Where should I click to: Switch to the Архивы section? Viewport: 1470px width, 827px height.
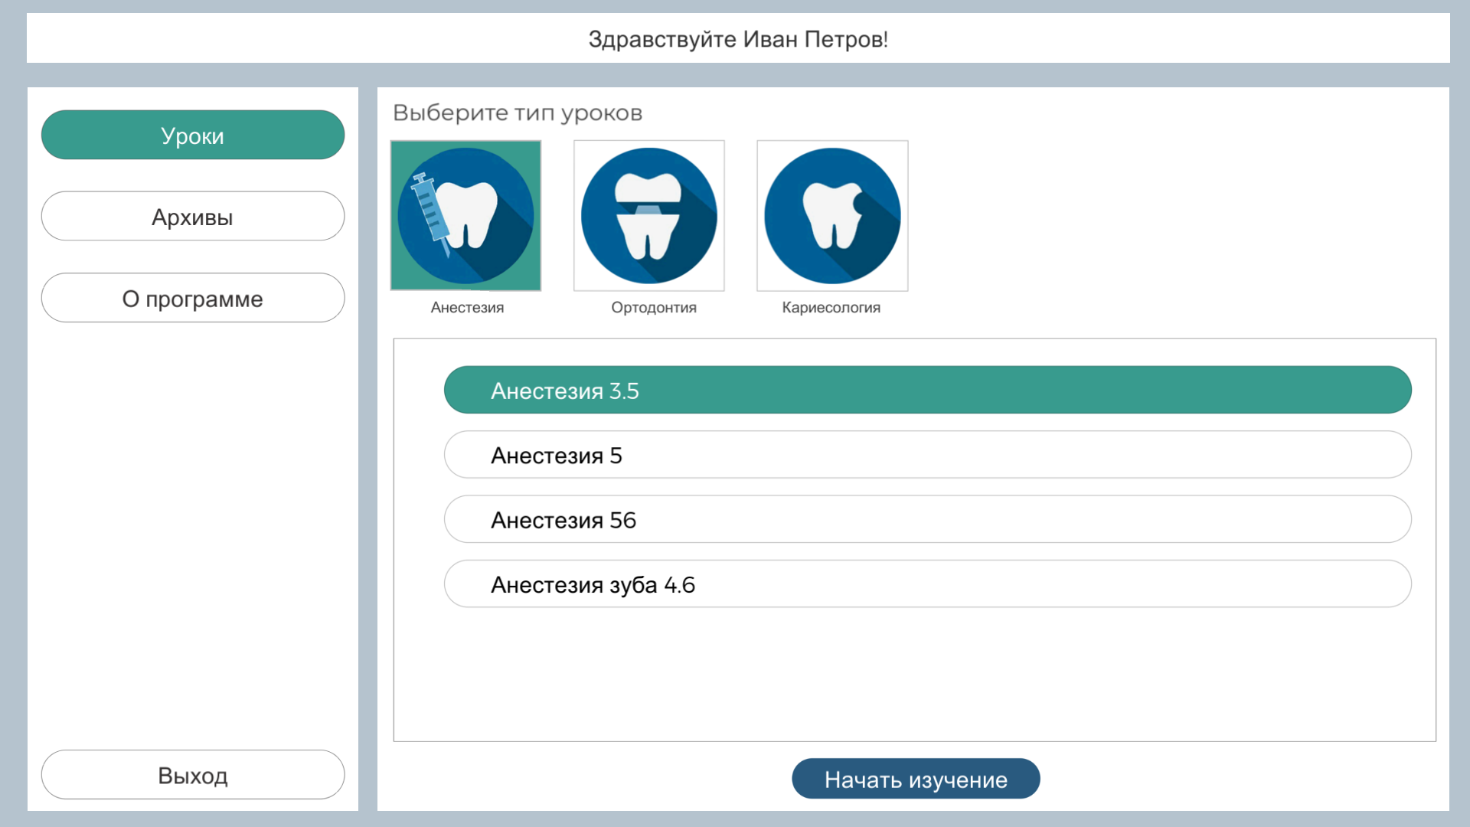193,217
